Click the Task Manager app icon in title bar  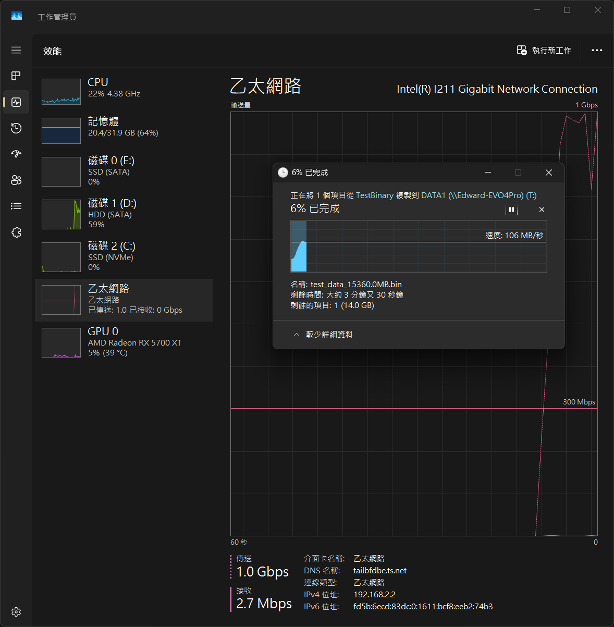point(17,16)
